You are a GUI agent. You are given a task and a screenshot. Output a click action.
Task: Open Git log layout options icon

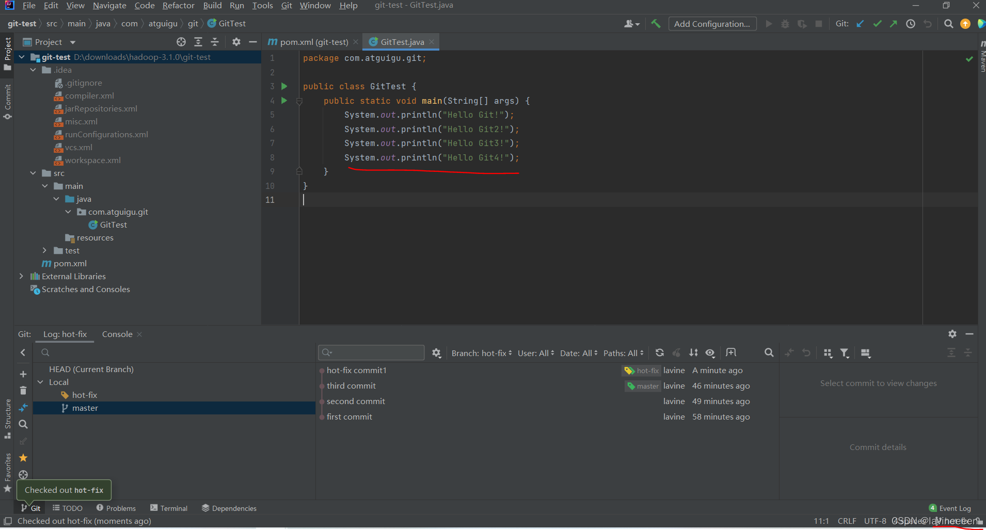tap(866, 353)
